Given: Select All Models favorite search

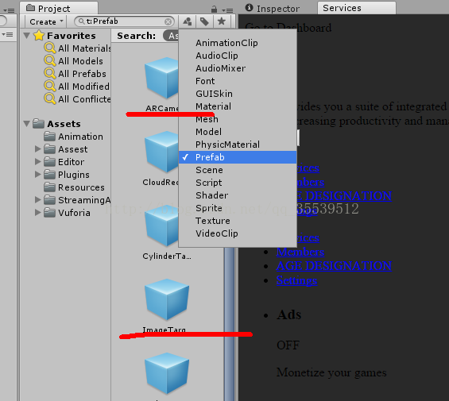Looking at the screenshot, I should [74, 61].
